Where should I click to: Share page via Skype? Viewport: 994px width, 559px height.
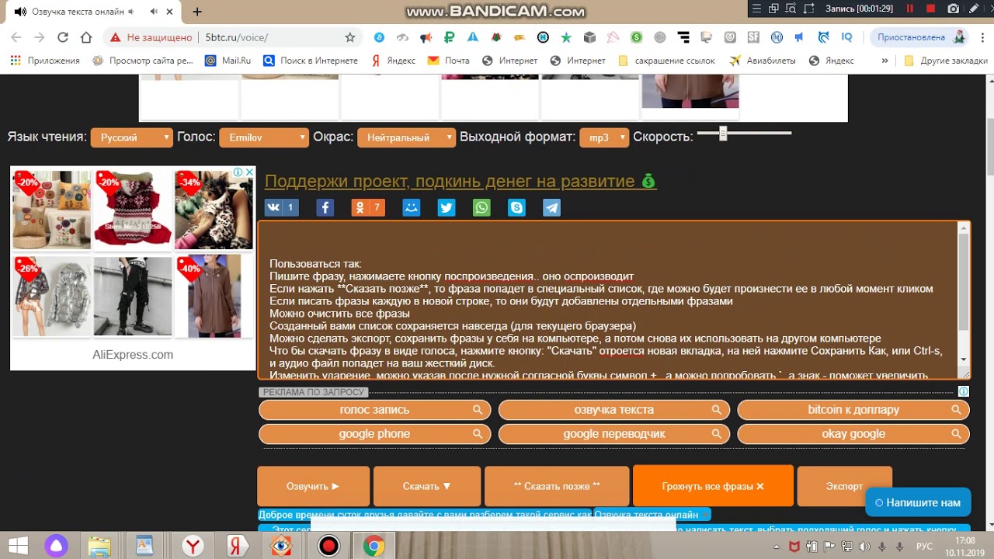(x=516, y=207)
